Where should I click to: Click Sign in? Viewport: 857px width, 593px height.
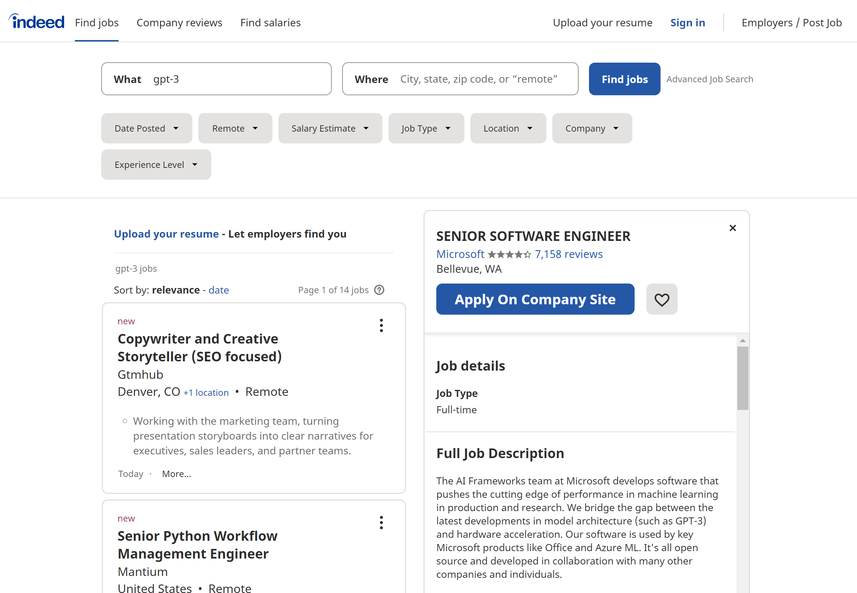click(688, 23)
